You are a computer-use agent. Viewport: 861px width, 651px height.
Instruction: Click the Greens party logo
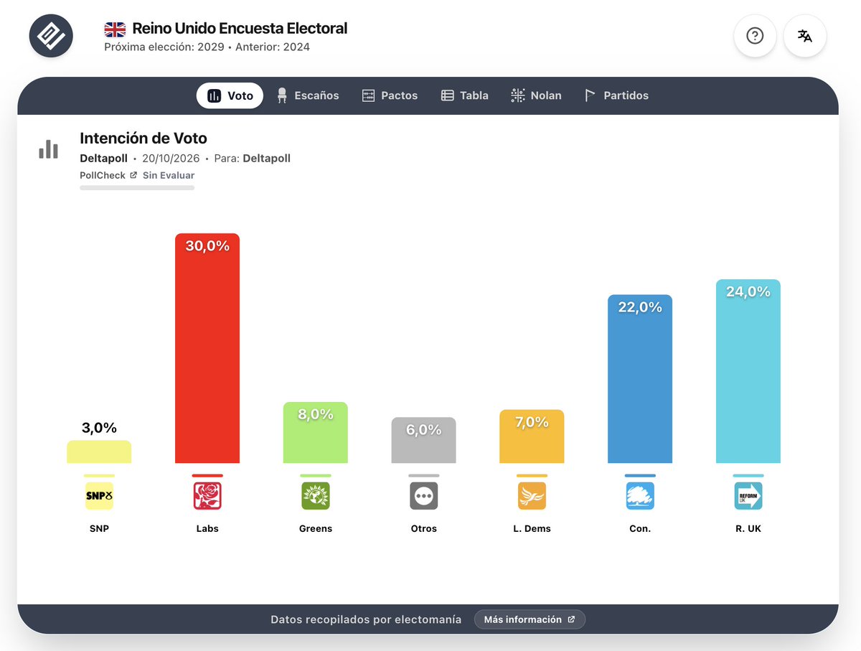point(316,496)
